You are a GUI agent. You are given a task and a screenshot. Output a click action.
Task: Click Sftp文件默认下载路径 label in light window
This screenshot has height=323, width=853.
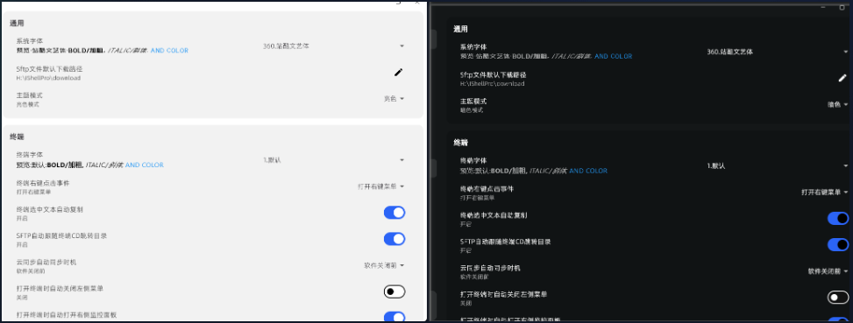pyautogui.click(x=49, y=69)
